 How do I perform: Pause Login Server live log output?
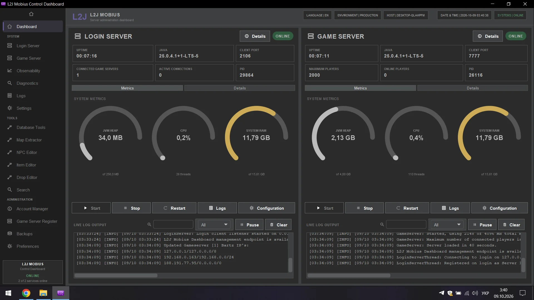[249, 225]
